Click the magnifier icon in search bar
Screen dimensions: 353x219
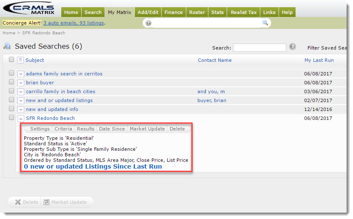coord(265,22)
